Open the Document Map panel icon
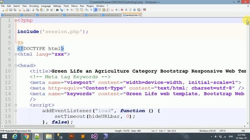Image resolution: width=250 pixels, height=140 pixels. (104, 10)
